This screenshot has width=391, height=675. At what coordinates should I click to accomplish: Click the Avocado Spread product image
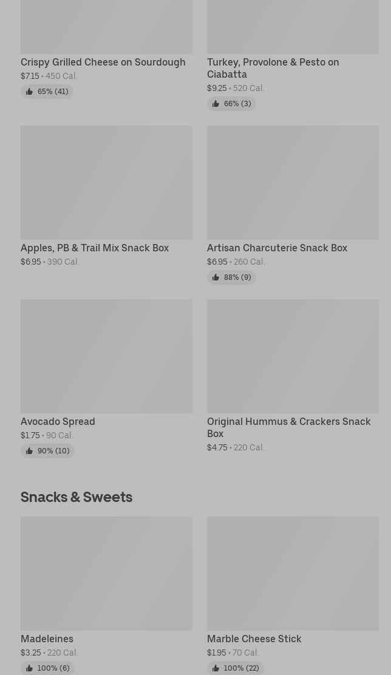click(x=106, y=356)
